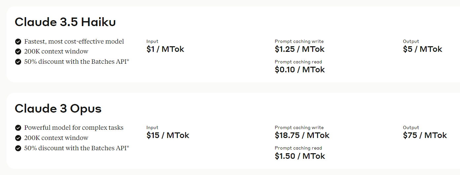
Task: Click the checkmark icon next to Haiku 200K context window
Action: coord(18,52)
